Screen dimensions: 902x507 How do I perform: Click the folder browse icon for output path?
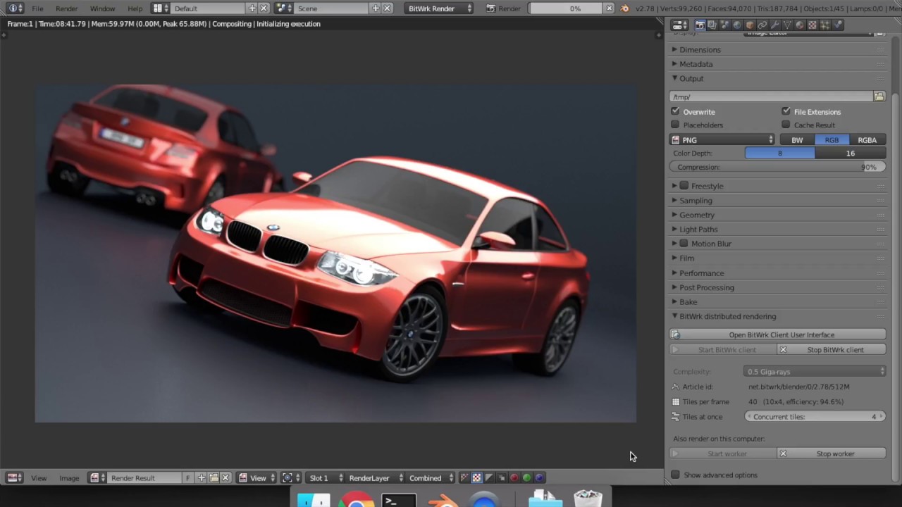879,96
